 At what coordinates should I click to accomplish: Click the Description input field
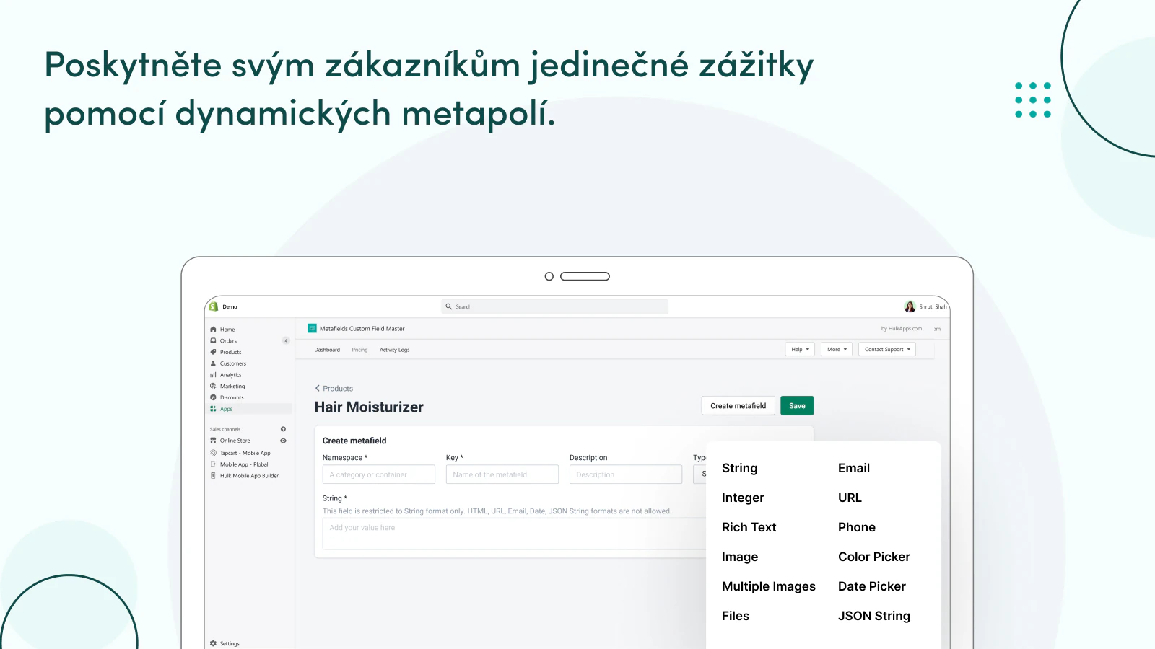point(626,474)
